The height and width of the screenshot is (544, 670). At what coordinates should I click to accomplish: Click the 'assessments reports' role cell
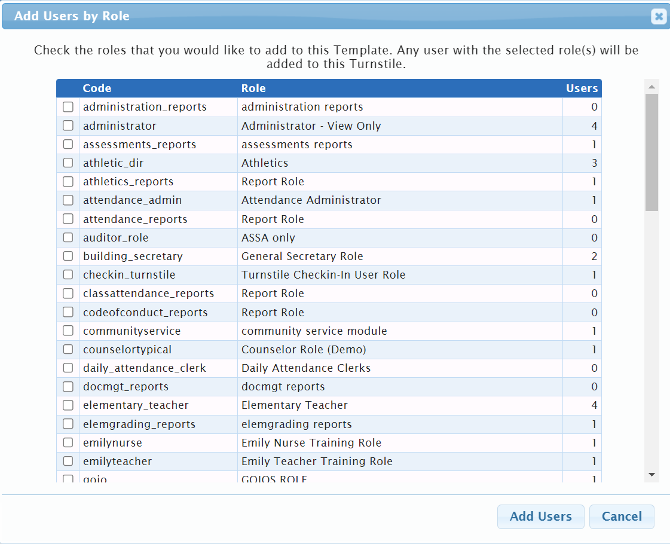tap(400, 145)
